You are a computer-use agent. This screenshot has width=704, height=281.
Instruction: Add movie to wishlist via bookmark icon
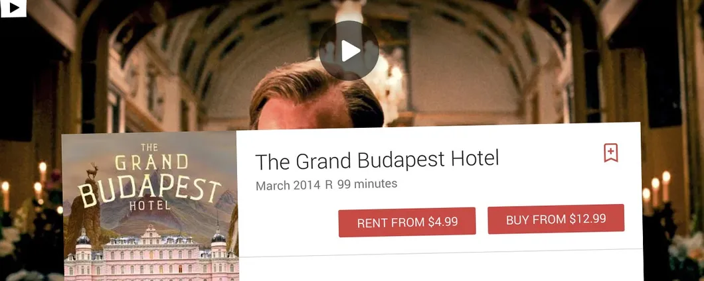(x=610, y=153)
